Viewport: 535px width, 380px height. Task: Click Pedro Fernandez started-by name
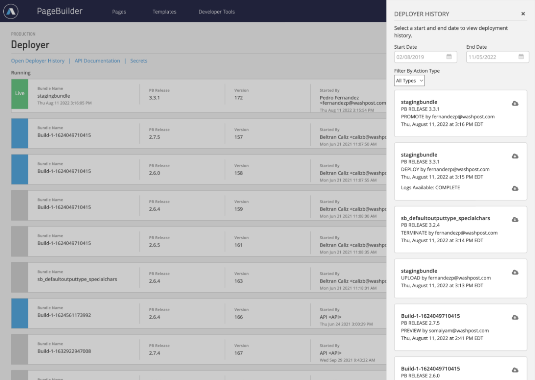point(339,98)
